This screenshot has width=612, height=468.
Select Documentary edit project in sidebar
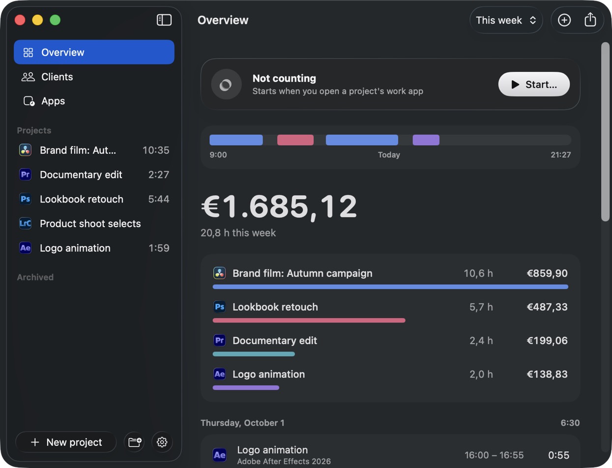(x=94, y=175)
